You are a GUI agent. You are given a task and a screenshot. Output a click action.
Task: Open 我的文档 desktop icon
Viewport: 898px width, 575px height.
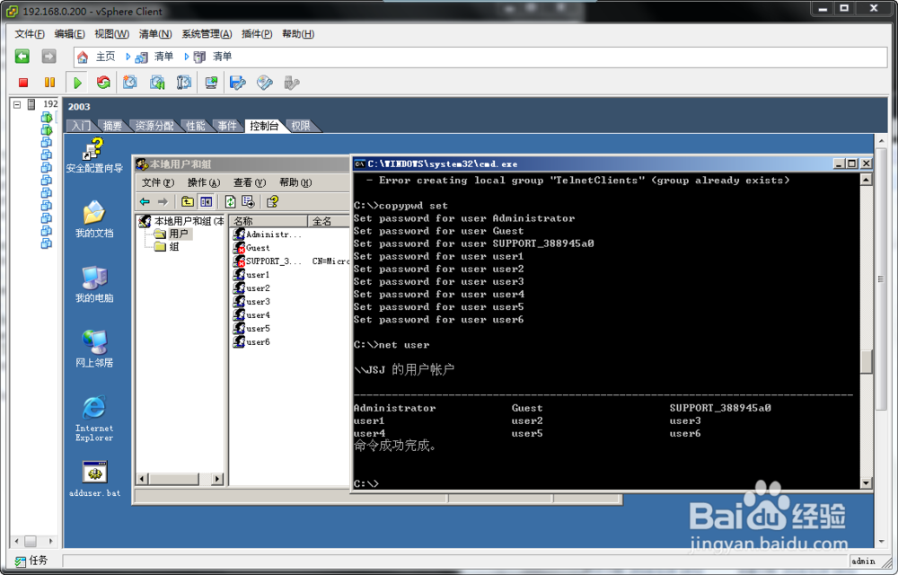pos(94,219)
